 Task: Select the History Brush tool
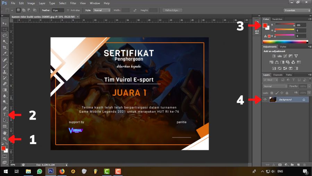click(5, 78)
